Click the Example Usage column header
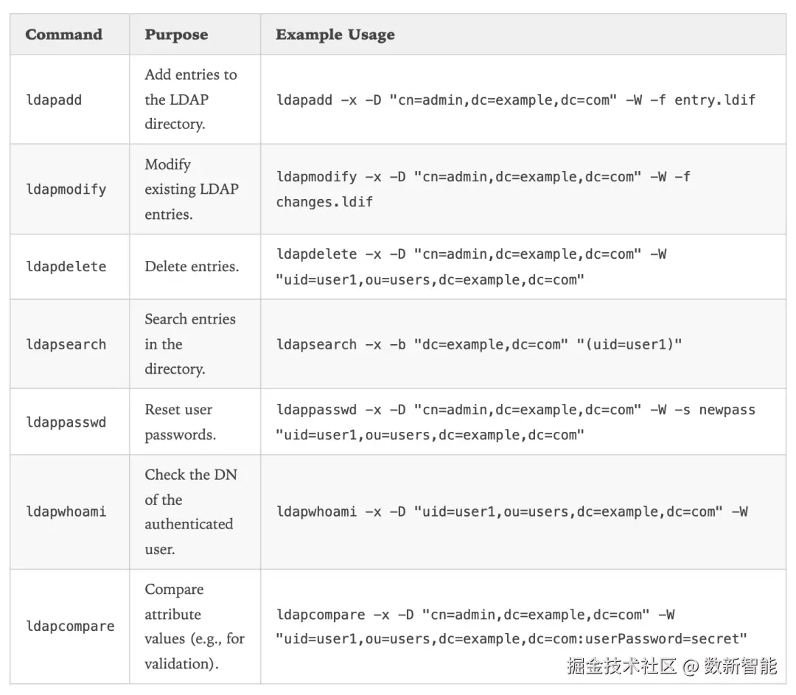 point(335,35)
